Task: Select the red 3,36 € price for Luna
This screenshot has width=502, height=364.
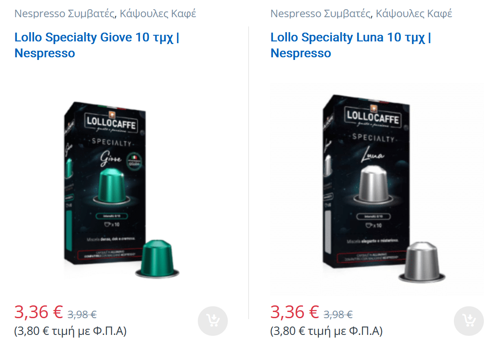Action: [x=294, y=312]
